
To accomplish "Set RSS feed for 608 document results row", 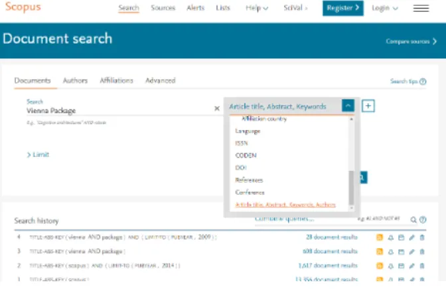I will pos(380,251).
